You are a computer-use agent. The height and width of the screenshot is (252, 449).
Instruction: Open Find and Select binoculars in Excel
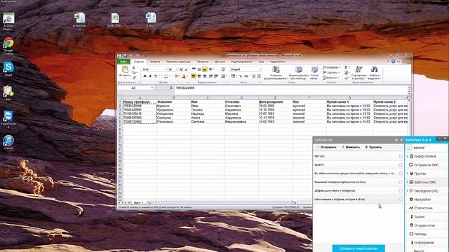(x=374, y=73)
